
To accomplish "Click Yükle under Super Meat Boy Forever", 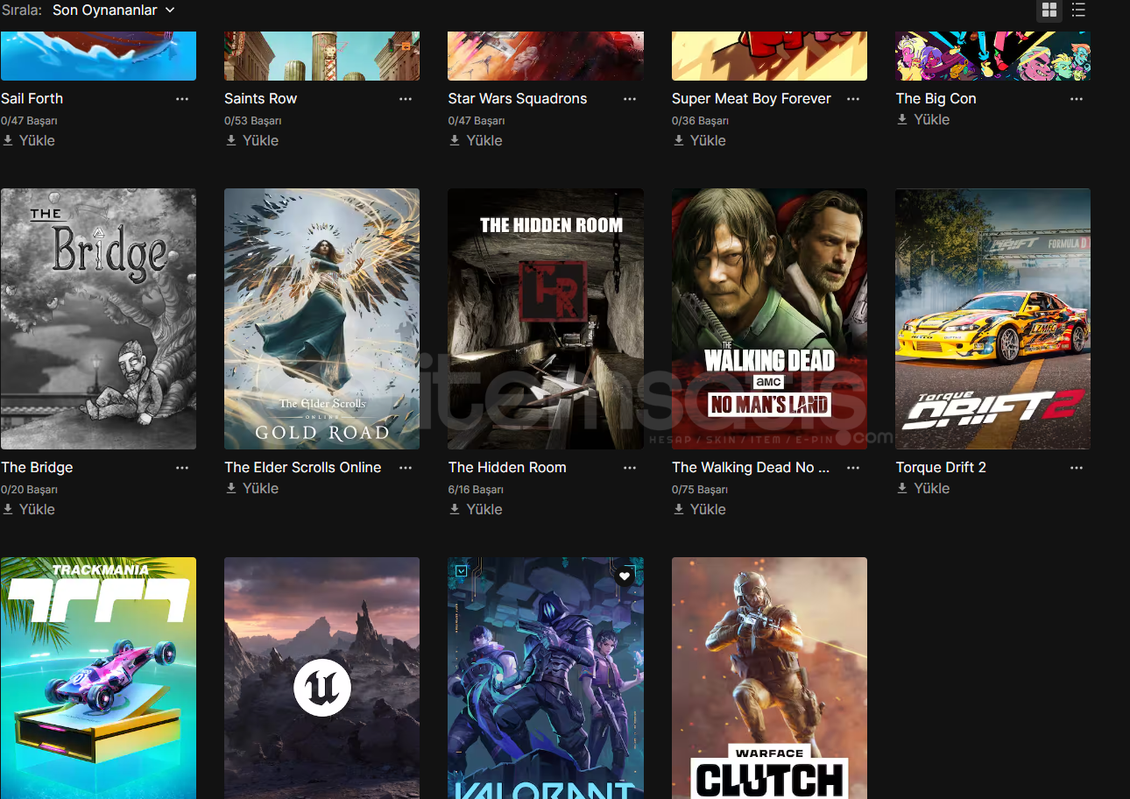I will tap(700, 140).
